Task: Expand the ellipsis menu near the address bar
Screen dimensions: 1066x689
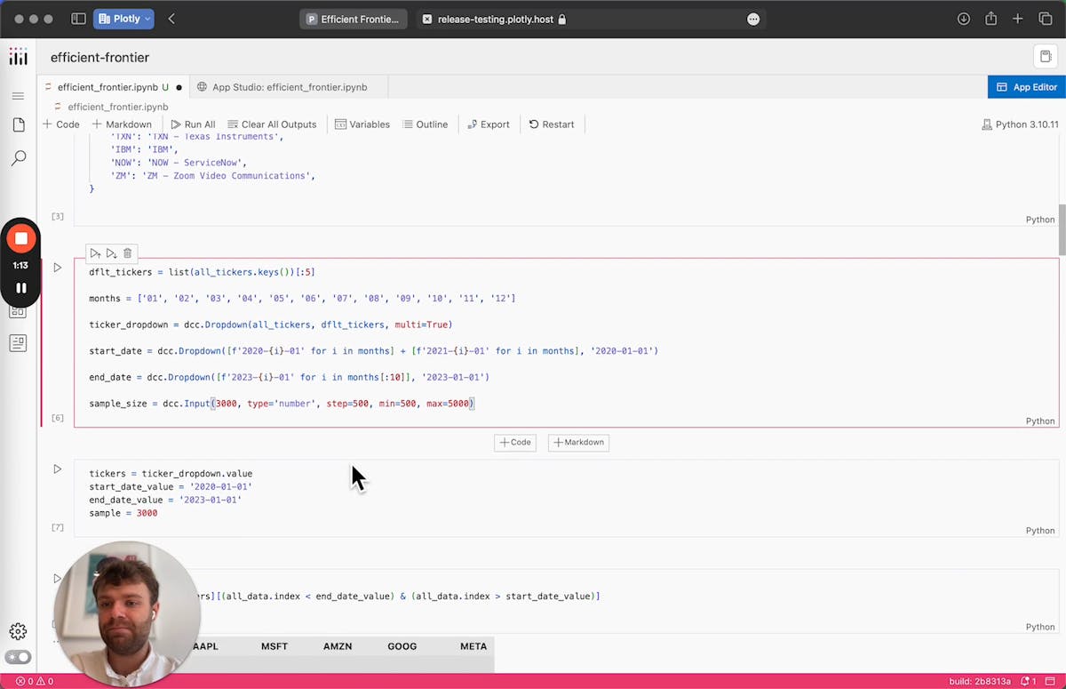Action: [x=753, y=18]
